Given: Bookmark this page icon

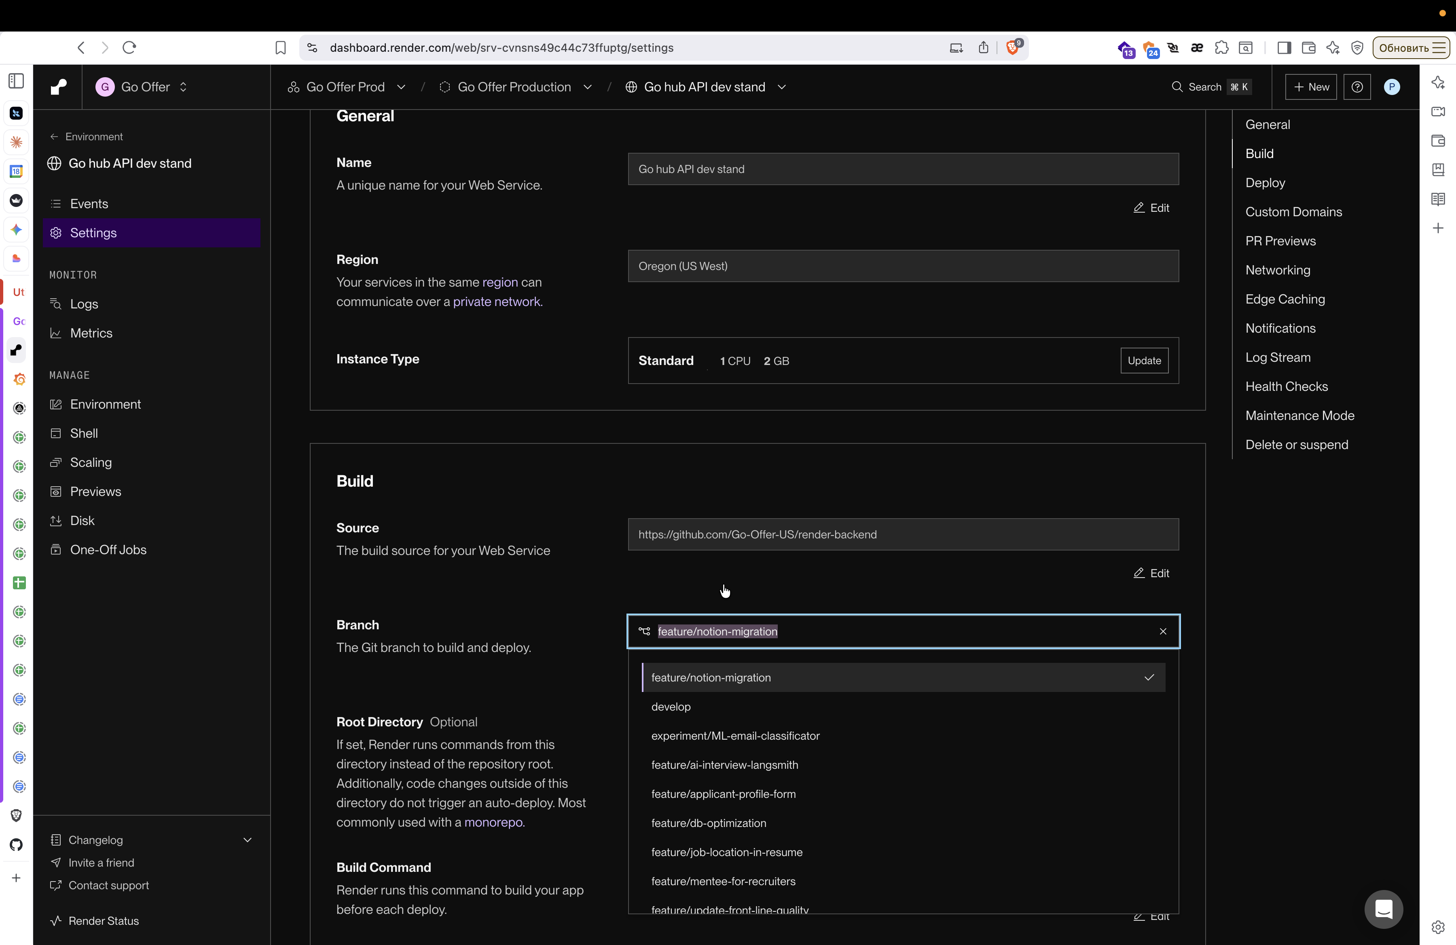Looking at the screenshot, I should tap(281, 48).
